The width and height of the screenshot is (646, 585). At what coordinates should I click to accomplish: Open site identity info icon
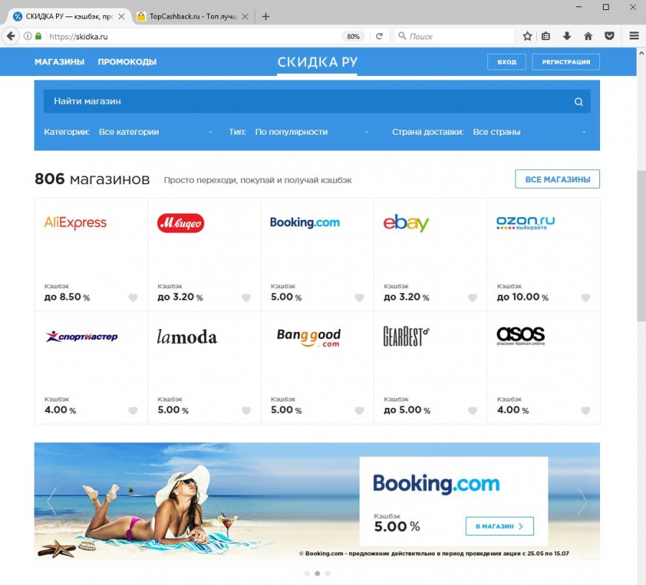pyautogui.click(x=27, y=36)
